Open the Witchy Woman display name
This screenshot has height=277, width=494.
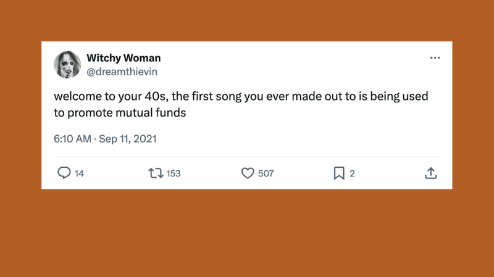pyautogui.click(x=124, y=58)
